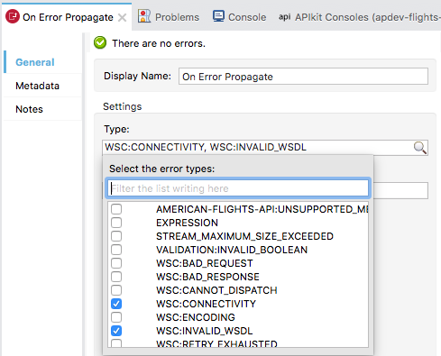Screen dimensions: 441x356
Task: Click the APIkit Consoles api icon
Action: click(x=284, y=17)
